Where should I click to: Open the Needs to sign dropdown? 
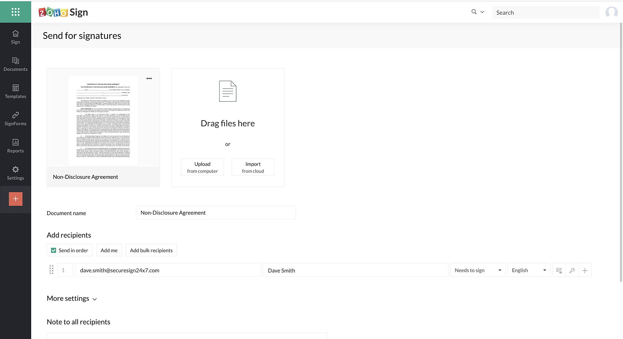(x=478, y=270)
